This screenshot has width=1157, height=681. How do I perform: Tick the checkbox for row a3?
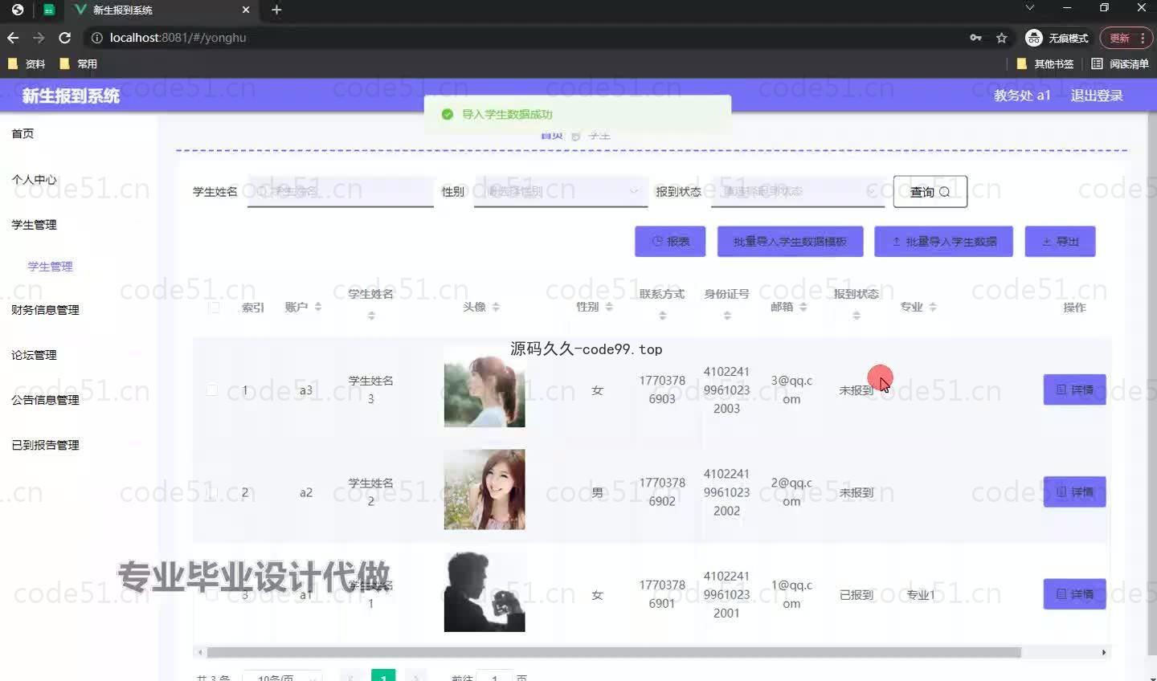tap(212, 390)
